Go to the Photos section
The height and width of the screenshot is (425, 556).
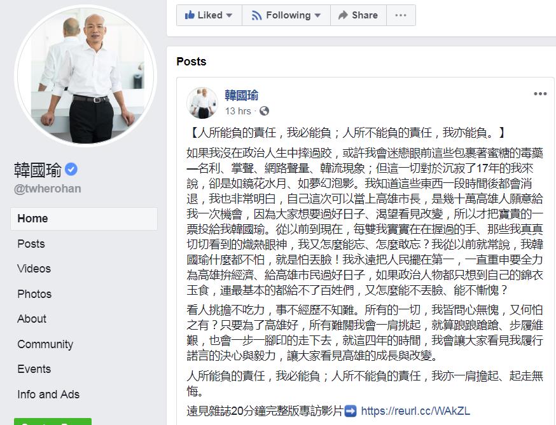(34, 294)
